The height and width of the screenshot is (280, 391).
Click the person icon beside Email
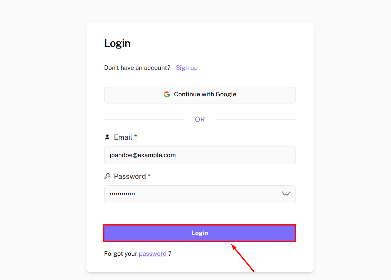tap(107, 137)
